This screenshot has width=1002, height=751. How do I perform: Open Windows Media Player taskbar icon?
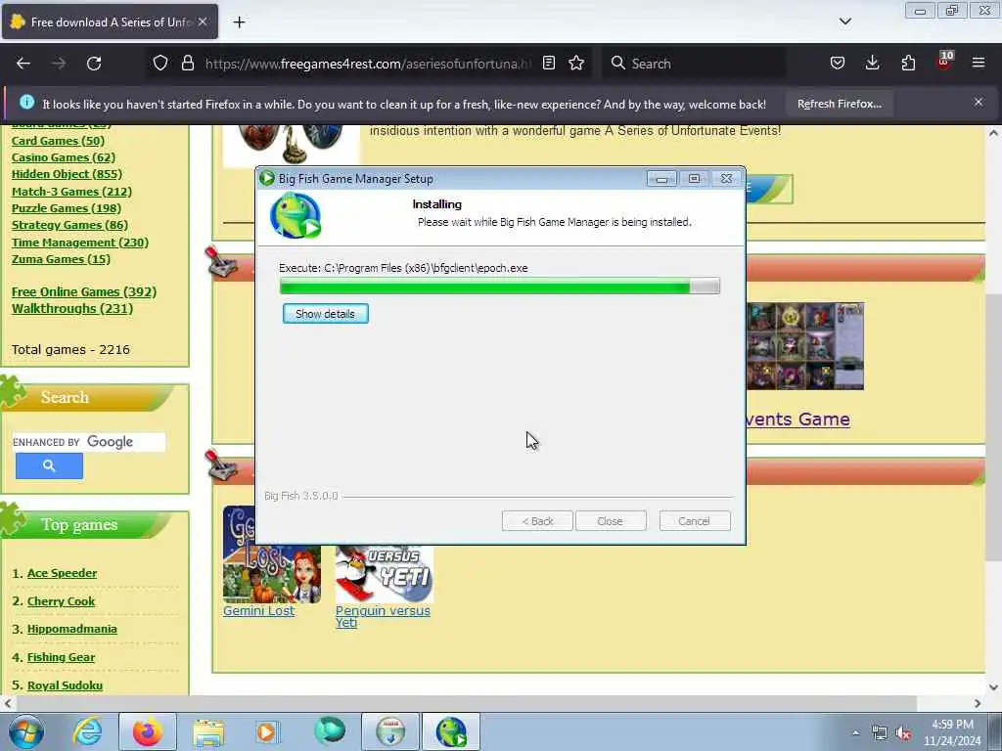click(x=267, y=731)
